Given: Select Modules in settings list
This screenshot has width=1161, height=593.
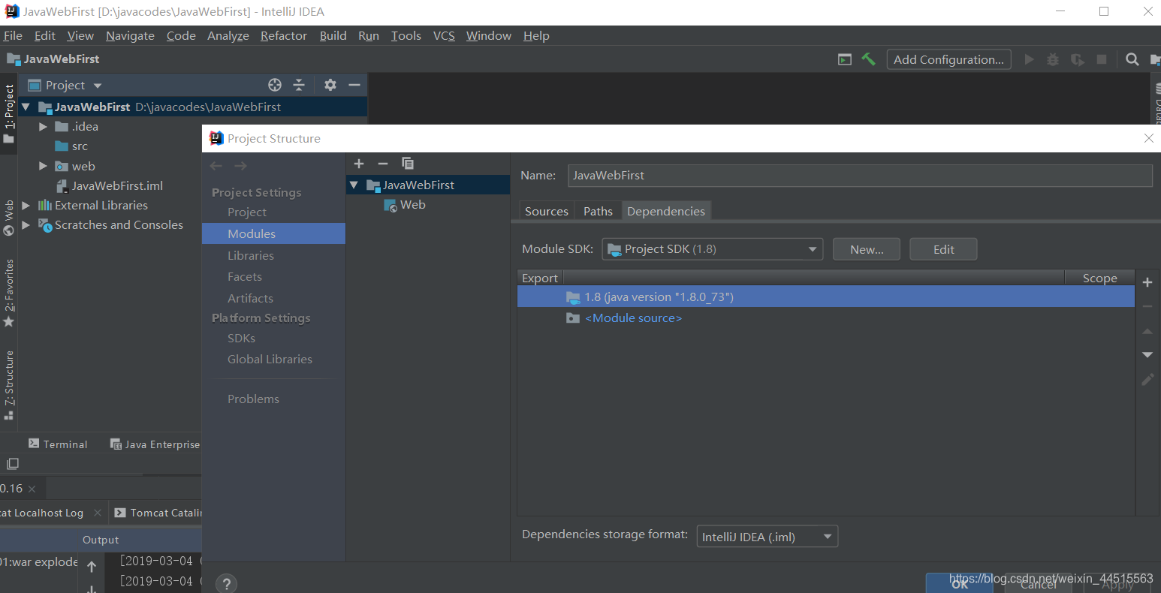Looking at the screenshot, I should tap(273, 233).
